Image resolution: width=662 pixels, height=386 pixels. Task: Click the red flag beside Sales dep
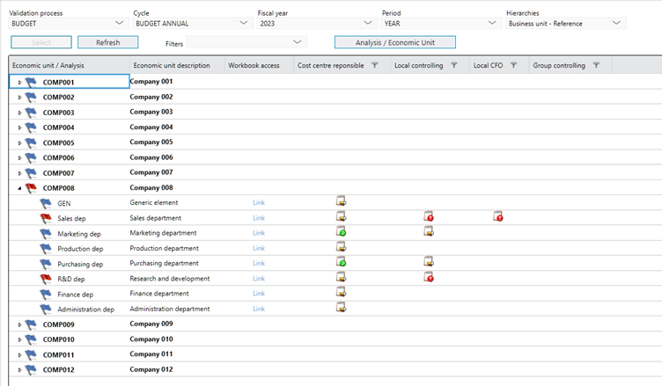coord(47,217)
